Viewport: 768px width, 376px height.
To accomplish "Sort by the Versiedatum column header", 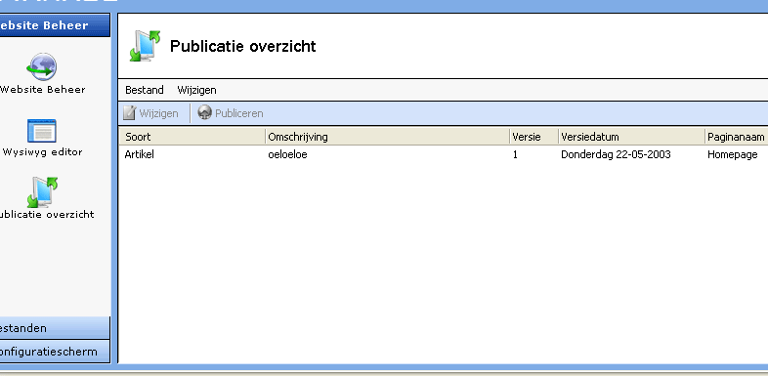I will coord(632,137).
